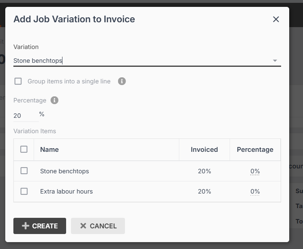Tick the select-all checkbox in table header
The image size is (303, 249).
pos(24,149)
